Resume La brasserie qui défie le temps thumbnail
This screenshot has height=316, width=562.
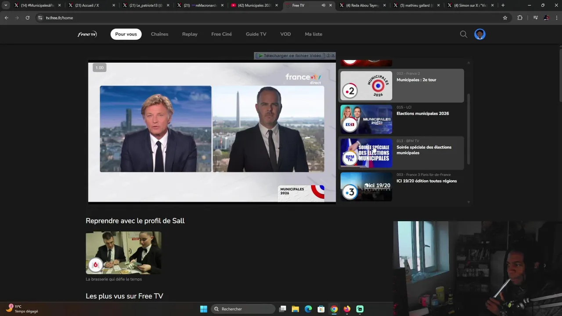123,253
